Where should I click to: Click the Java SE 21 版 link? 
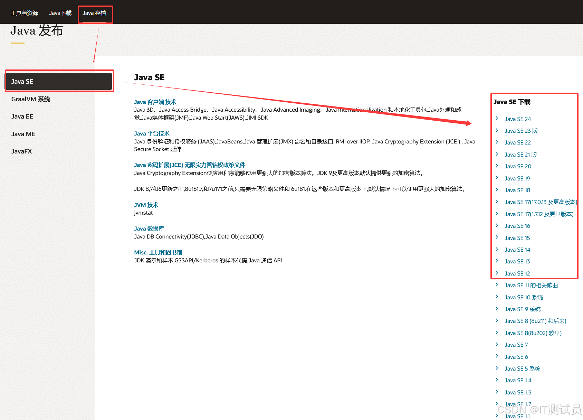click(x=520, y=155)
